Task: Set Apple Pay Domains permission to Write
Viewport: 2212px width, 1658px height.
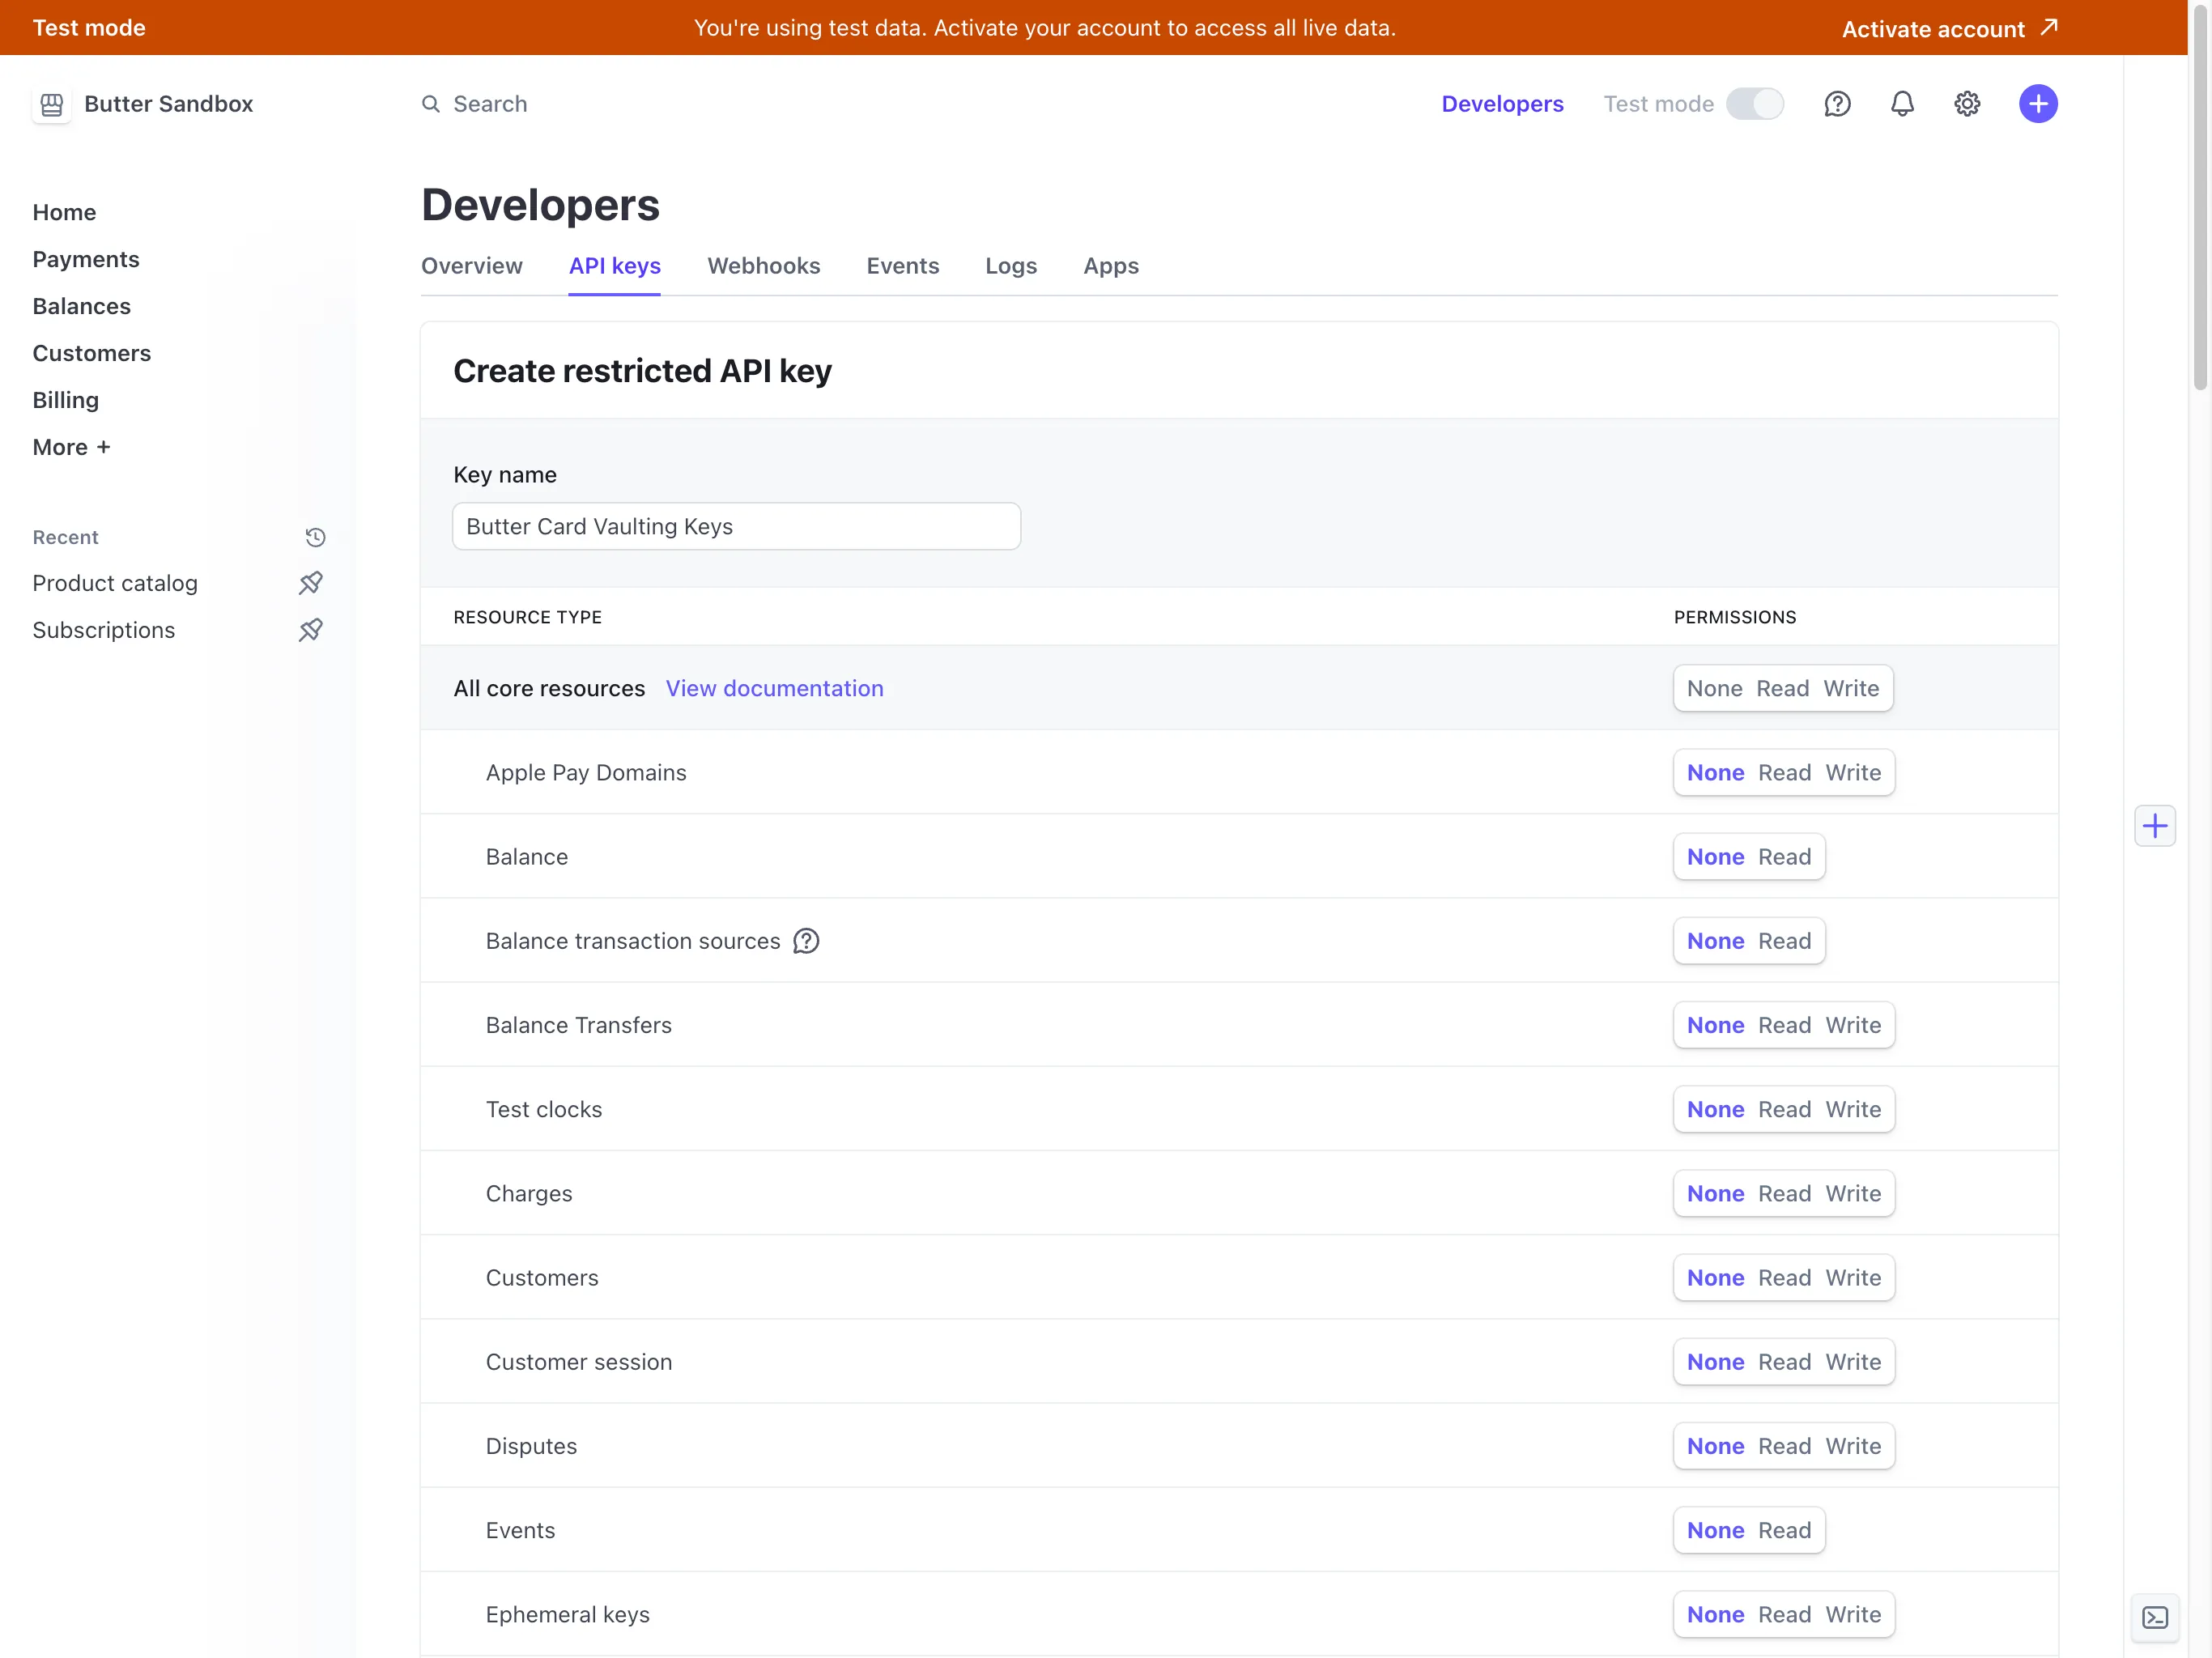Action: [1853, 773]
